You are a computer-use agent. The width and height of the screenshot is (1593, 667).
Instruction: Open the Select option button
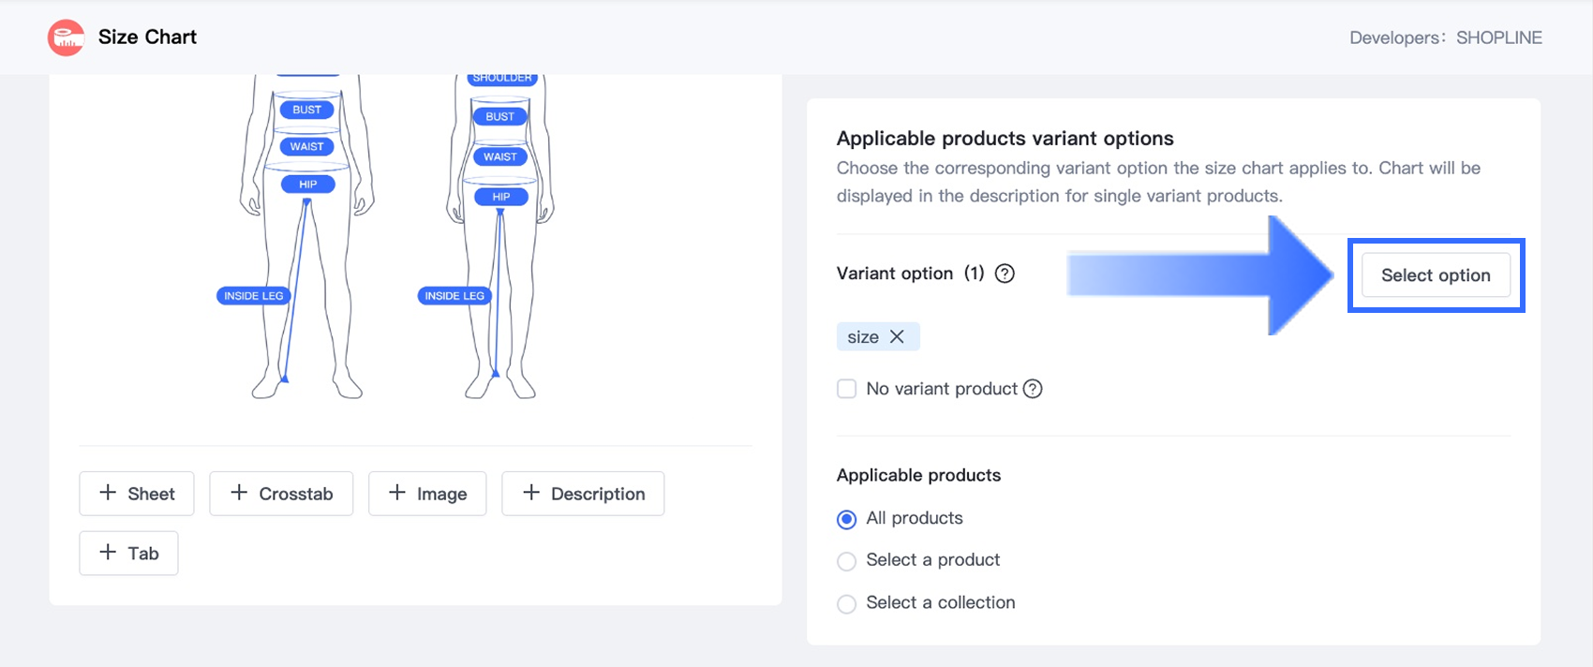[x=1435, y=275]
